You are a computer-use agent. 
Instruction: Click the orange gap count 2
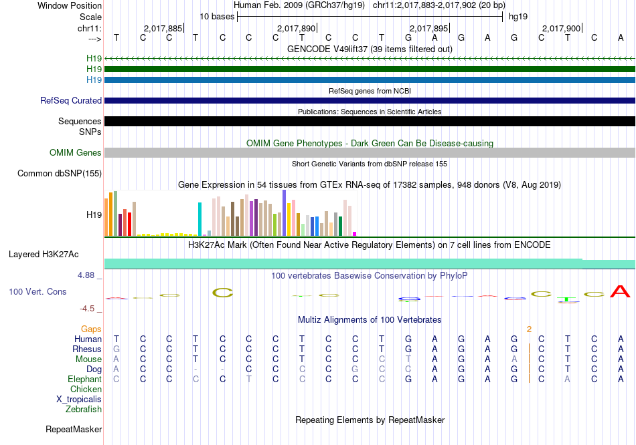pyautogui.click(x=529, y=329)
